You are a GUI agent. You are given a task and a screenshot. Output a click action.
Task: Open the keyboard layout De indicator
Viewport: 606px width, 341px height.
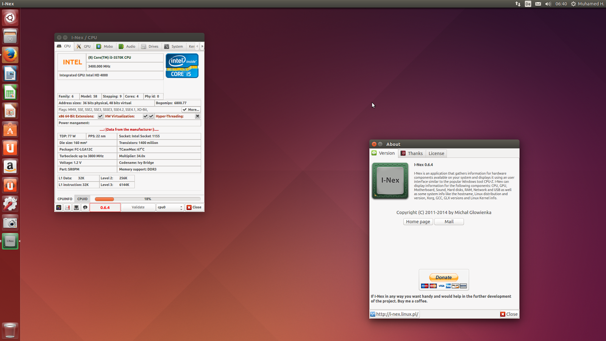point(528,4)
